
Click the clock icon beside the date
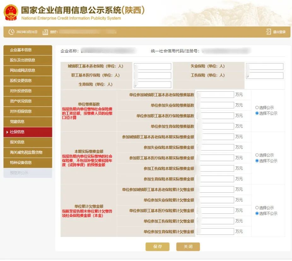coord(11,32)
